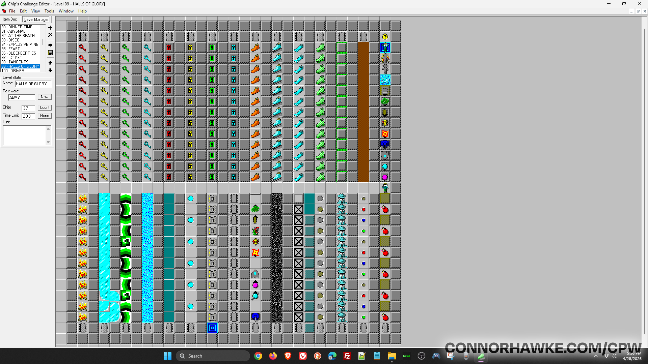Switch to the Item Box tab
The width and height of the screenshot is (648, 364).
pyautogui.click(x=10, y=20)
